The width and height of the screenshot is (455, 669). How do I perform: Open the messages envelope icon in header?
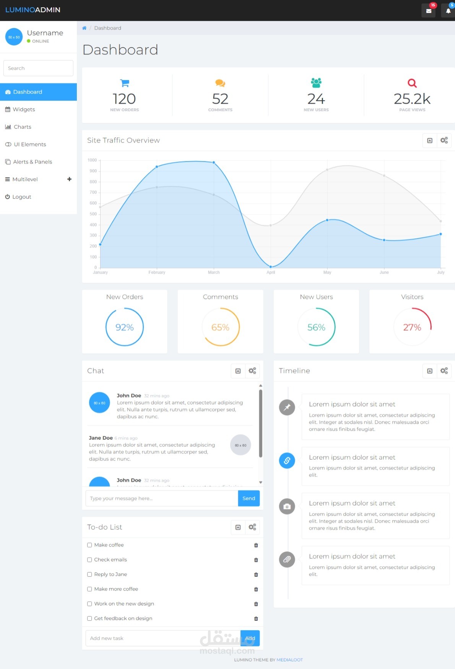point(429,11)
